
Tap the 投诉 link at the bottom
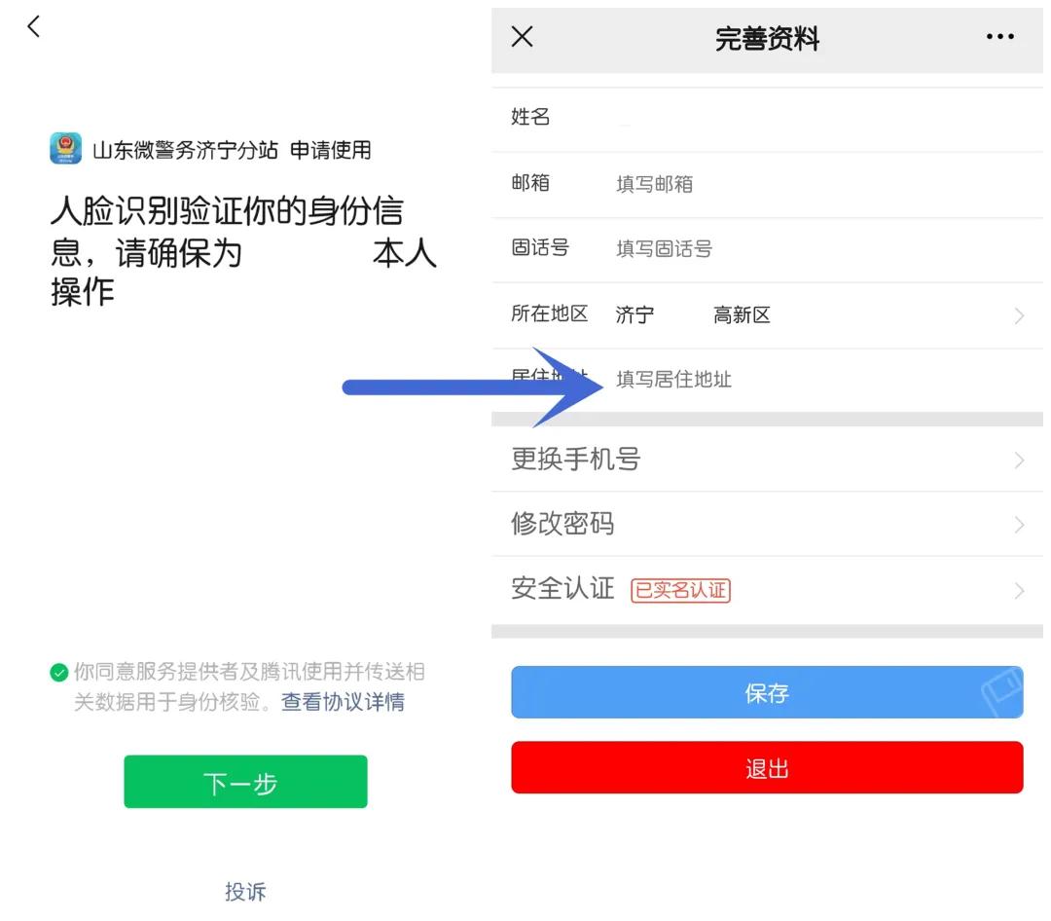tap(245, 892)
